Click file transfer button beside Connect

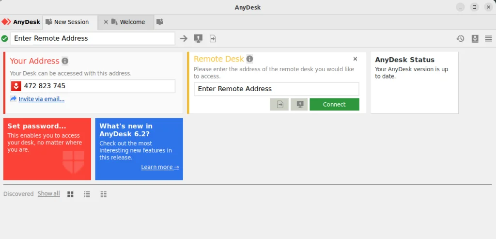click(279, 104)
